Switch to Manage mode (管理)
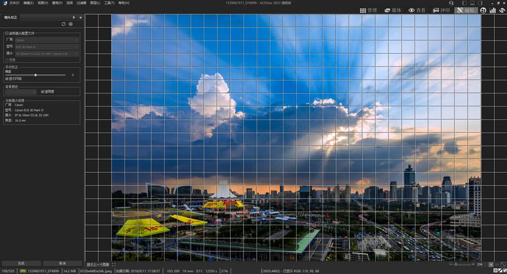Viewport: 507px width, 274px height. 368,10
